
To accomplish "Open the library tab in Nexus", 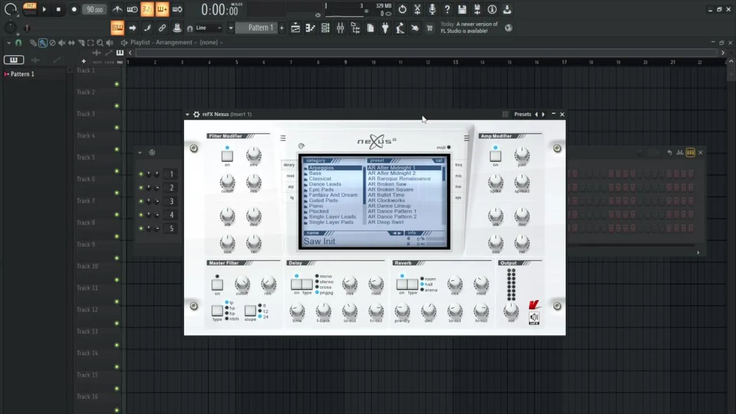I will click(289, 165).
